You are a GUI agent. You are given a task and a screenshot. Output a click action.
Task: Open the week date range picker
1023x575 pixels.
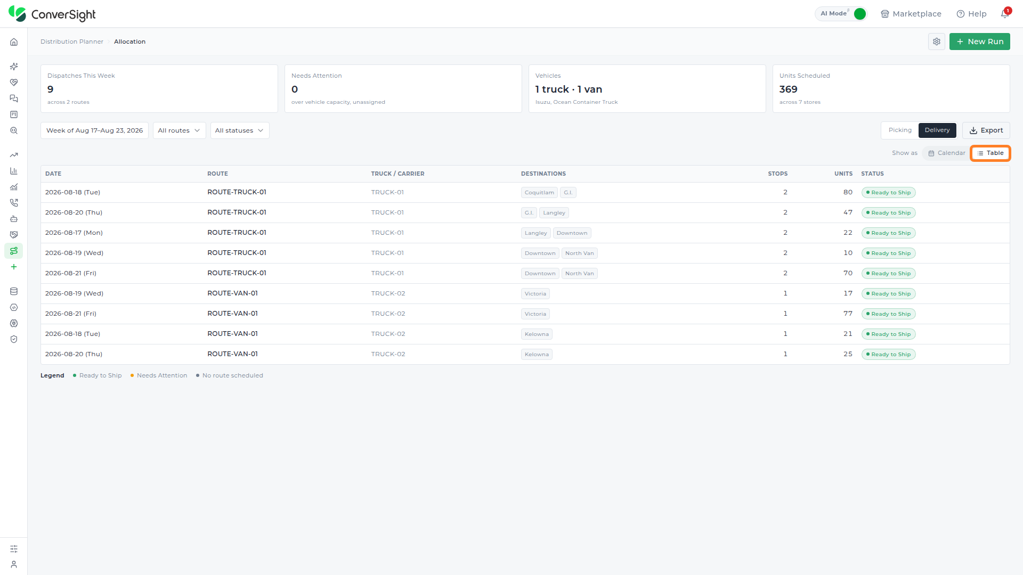(94, 130)
